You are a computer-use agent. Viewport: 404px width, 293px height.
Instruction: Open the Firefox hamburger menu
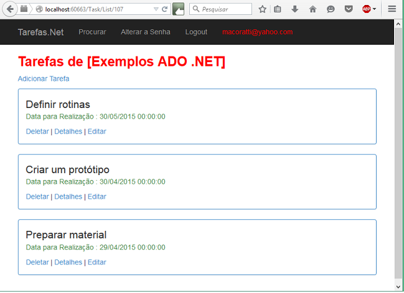(x=392, y=9)
